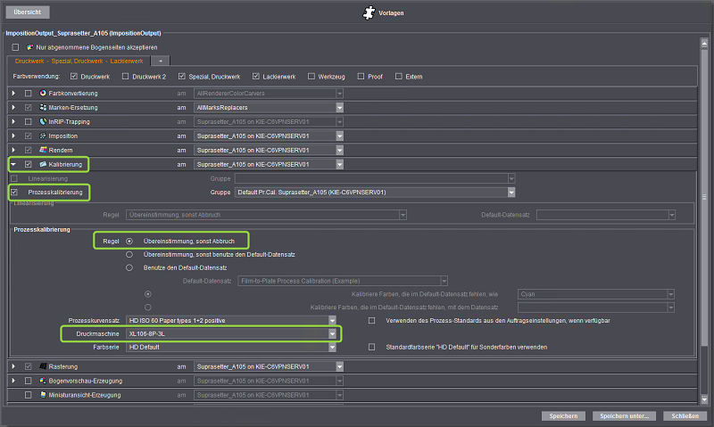714x427 pixels.
Task: Click the Marken-Ersetzung step icon
Action: pos(42,108)
